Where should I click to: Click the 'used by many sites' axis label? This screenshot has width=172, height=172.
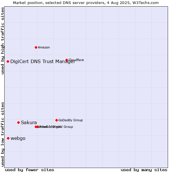pyautogui.click(x=144, y=170)
